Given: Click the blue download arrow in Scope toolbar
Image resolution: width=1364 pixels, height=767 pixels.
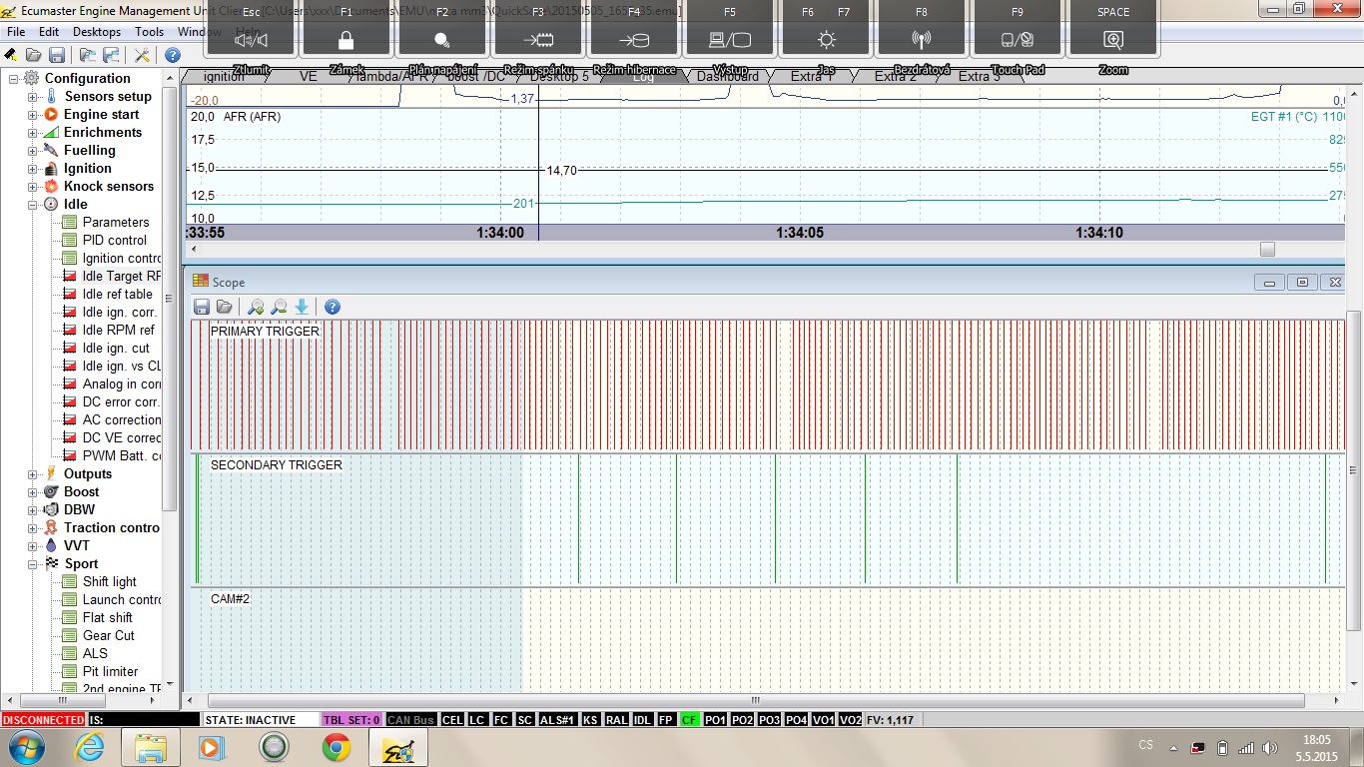Looking at the screenshot, I should pyautogui.click(x=302, y=307).
